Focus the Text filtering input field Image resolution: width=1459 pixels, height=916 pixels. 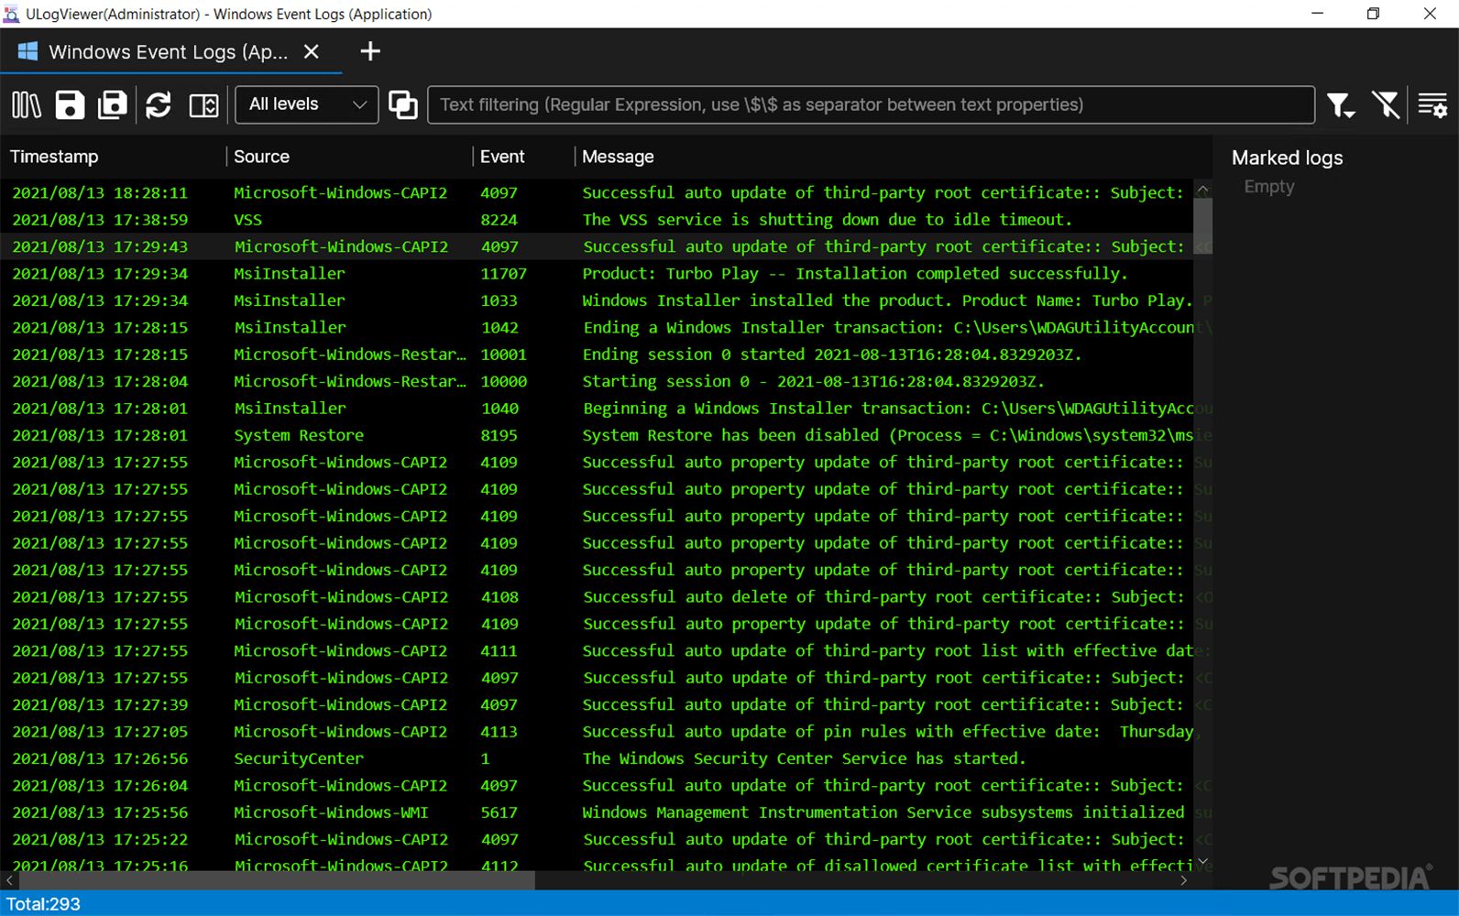(x=871, y=104)
